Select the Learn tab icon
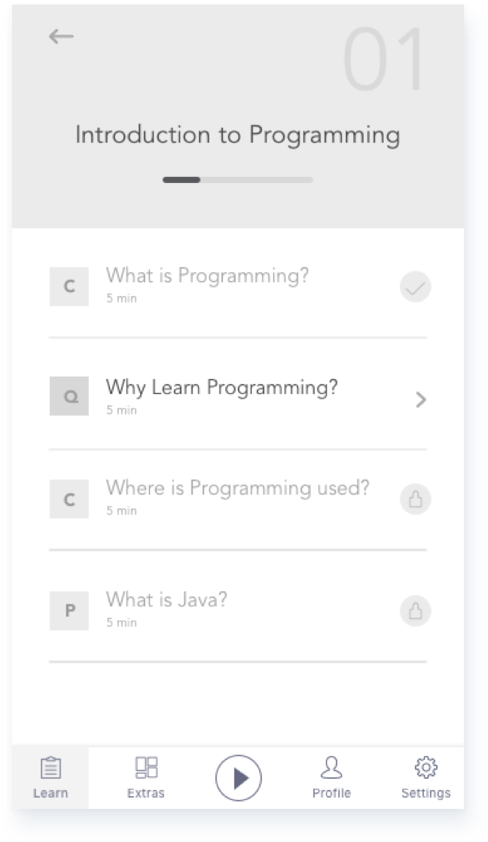 coord(49,768)
